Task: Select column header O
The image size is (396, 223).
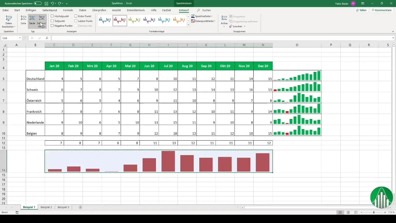Action: click(297, 45)
